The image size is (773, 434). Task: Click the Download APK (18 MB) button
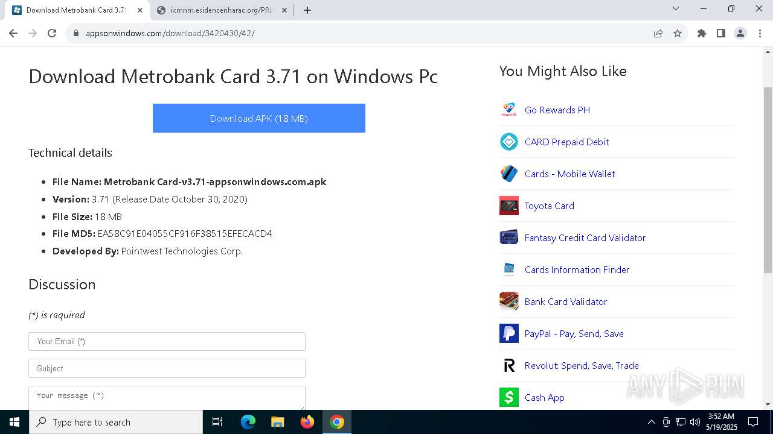point(259,118)
